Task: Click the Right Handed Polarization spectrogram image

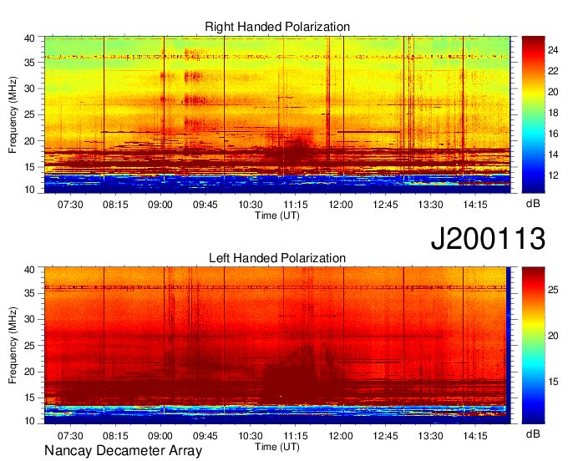Action: 277,114
